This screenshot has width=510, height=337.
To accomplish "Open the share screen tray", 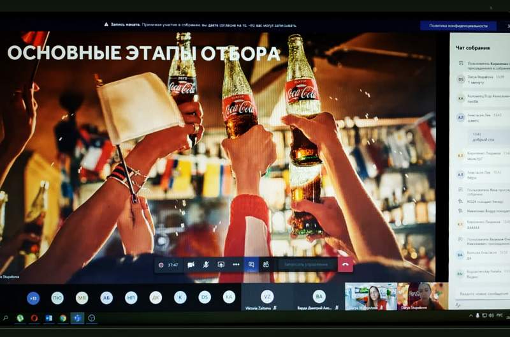I will [221, 265].
